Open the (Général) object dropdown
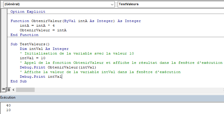 [59, 4]
